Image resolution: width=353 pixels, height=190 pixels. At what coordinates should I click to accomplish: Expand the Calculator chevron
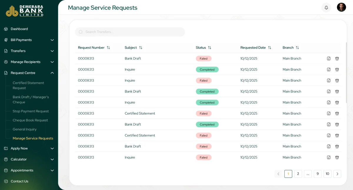pos(52,160)
